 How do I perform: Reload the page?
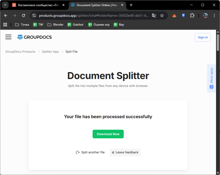coord(24,16)
